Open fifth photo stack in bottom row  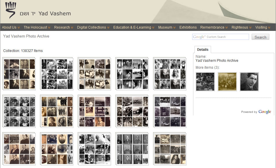(170, 149)
